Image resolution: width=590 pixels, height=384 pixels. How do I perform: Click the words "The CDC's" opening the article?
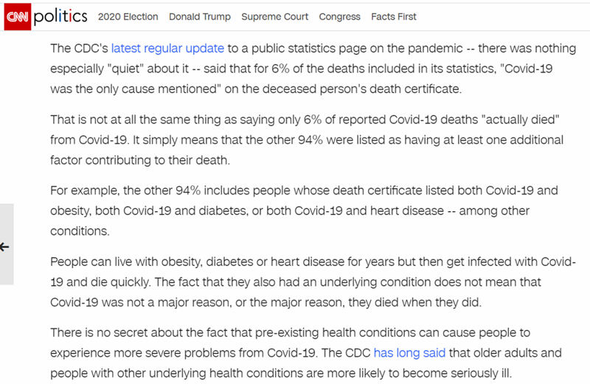[79, 49]
